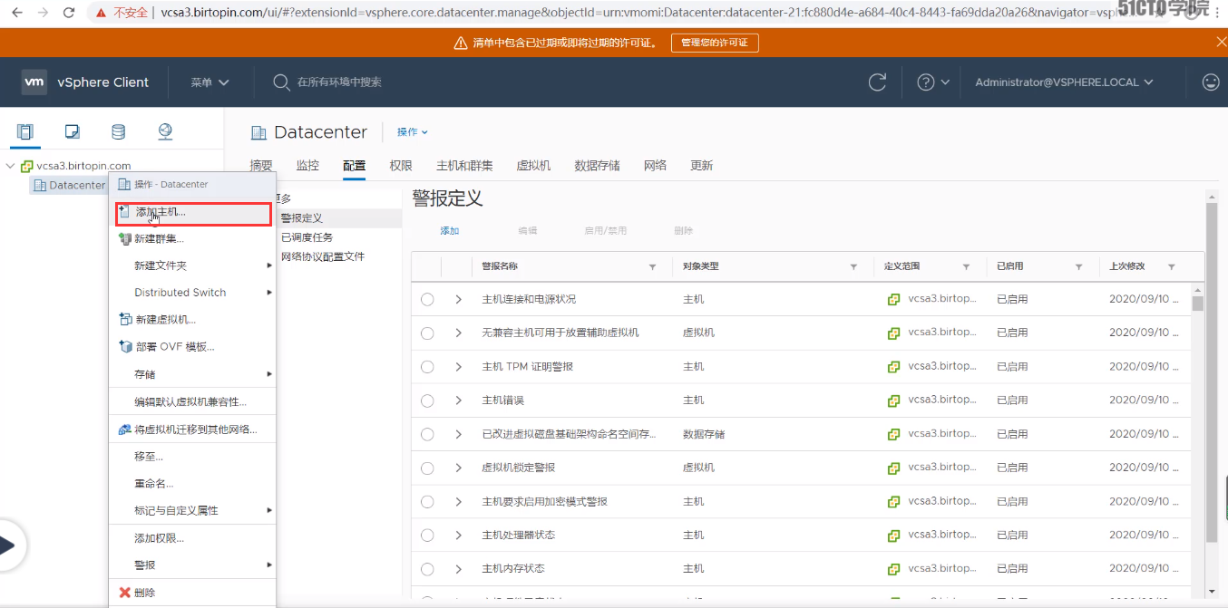Dismiss the license warning banner
1228x608 pixels.
(x=1221, y=43)
